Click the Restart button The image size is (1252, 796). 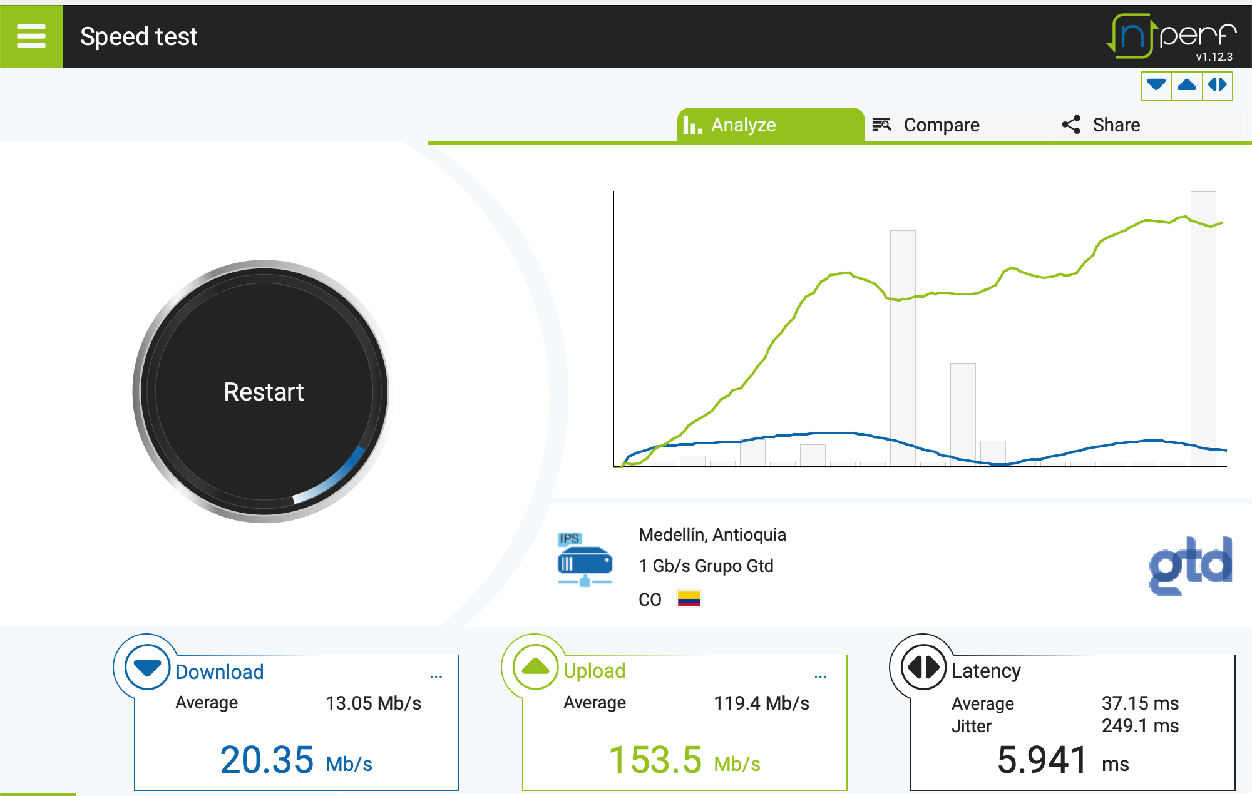pos(264,392)
